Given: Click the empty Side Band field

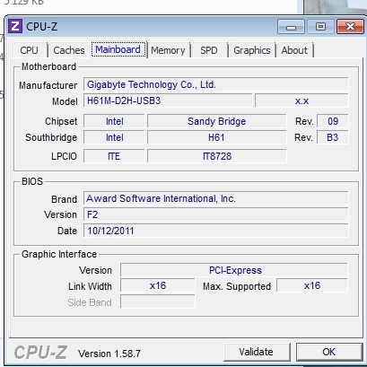Looking at the screenshot, I should point(158,301).
